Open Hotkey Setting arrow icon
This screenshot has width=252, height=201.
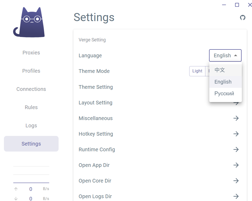(x=236, y=134)
